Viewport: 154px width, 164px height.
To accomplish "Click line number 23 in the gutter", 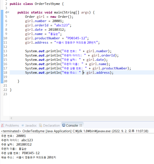I will pyautogui.click(x=5, y=94).
